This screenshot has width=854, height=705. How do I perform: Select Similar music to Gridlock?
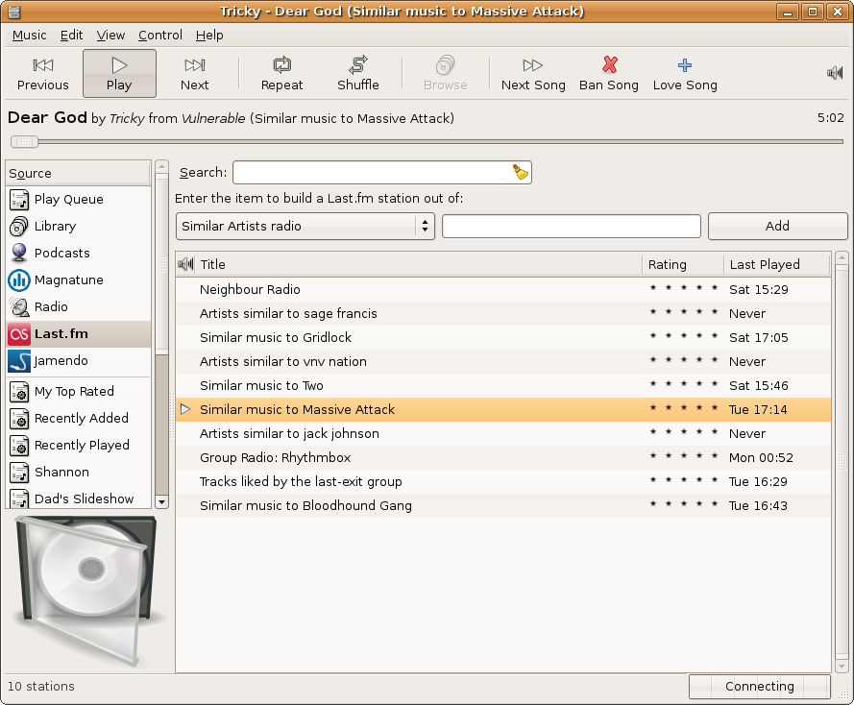(503, 337)
